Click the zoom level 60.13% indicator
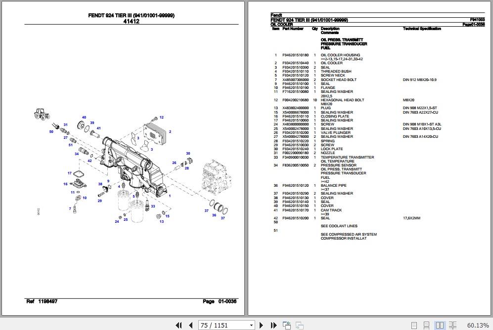 click(479, 325)
